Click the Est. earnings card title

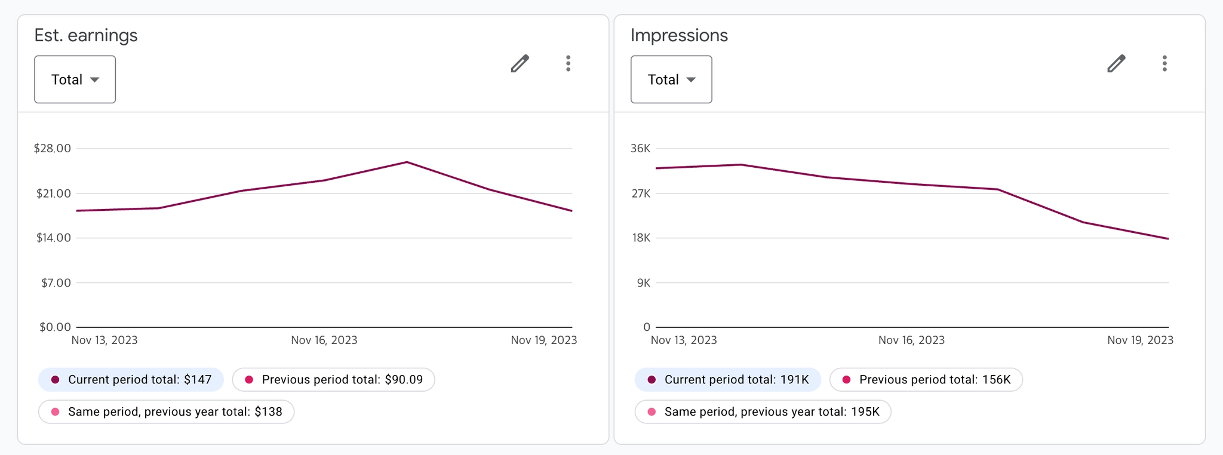tap(86, 35)
